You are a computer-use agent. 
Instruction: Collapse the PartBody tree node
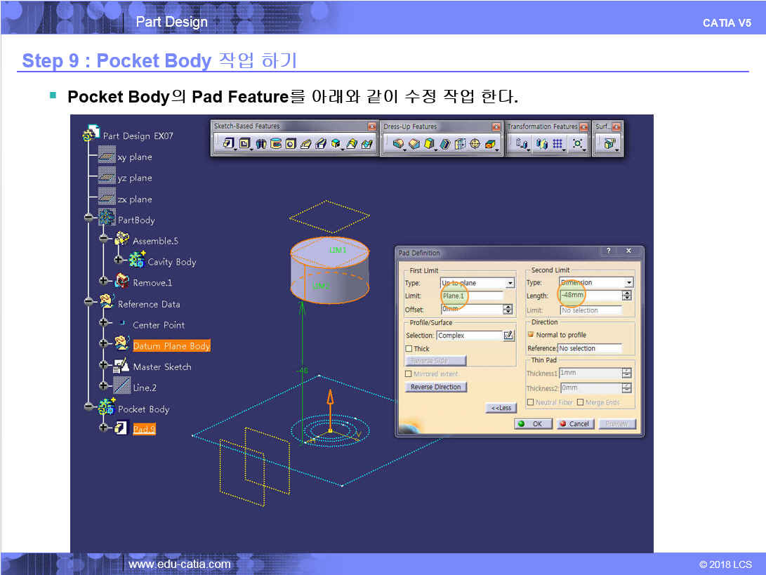89,218
